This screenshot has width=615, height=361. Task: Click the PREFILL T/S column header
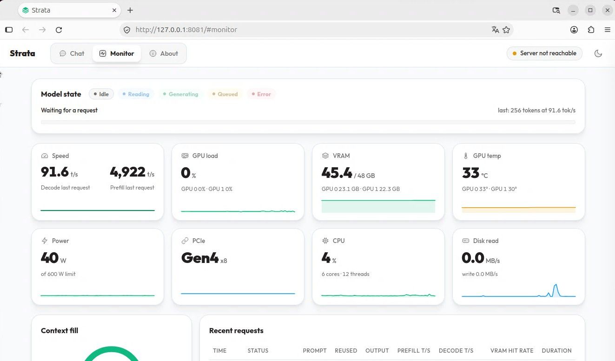tap(414, 351)
